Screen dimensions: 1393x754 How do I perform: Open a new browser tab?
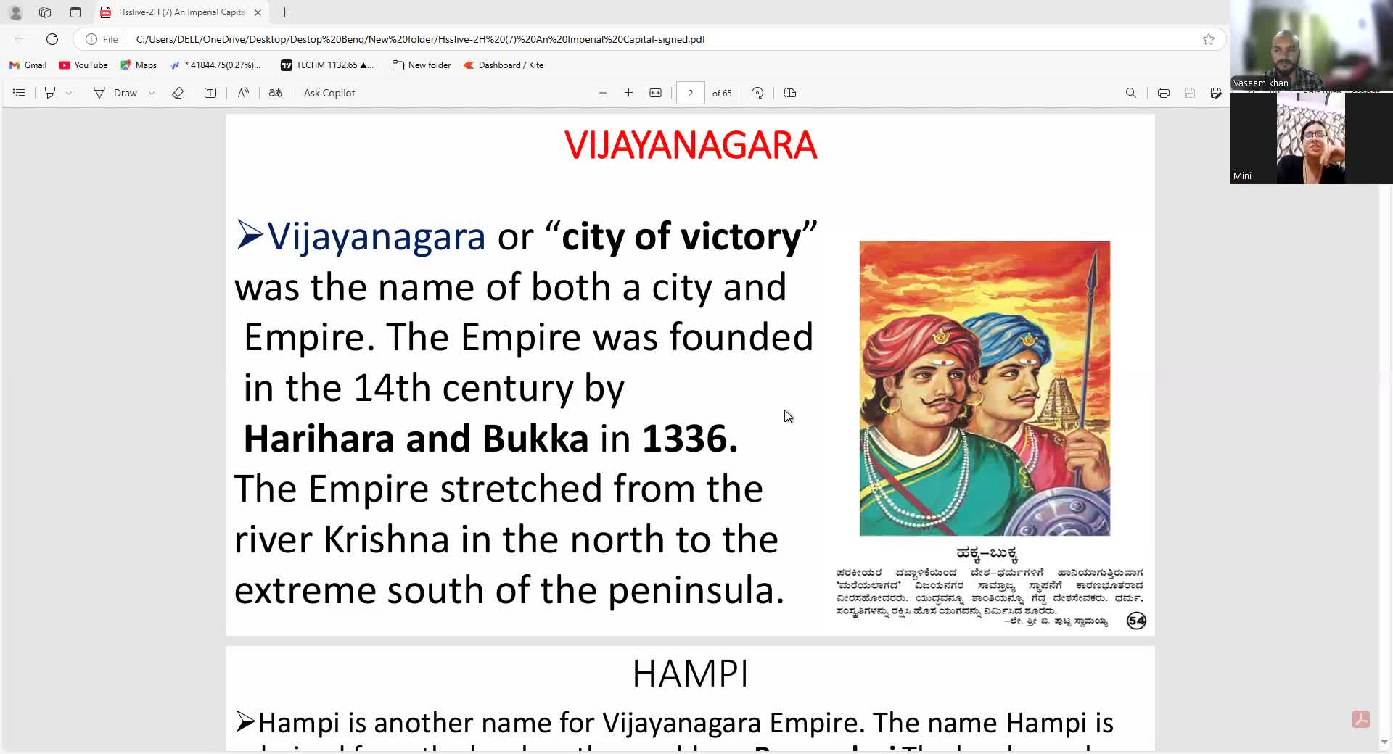pos(285,12)
